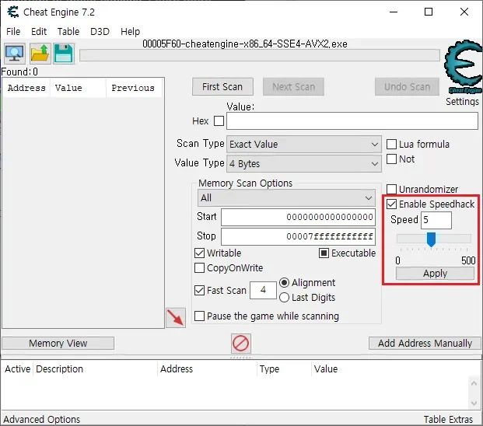Click Add Address Manually button
Viewport: 483px width, 426px height.
click(x=425, y=343)
